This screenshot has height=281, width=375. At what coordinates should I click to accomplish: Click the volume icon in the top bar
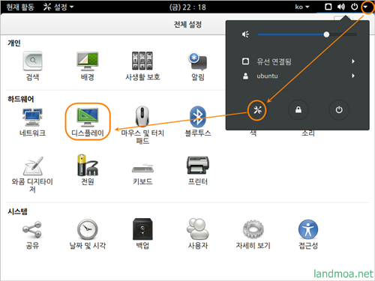click(x=341, y=7)
